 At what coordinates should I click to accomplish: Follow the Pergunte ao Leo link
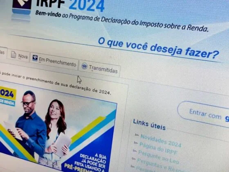[x=159, y=157]
